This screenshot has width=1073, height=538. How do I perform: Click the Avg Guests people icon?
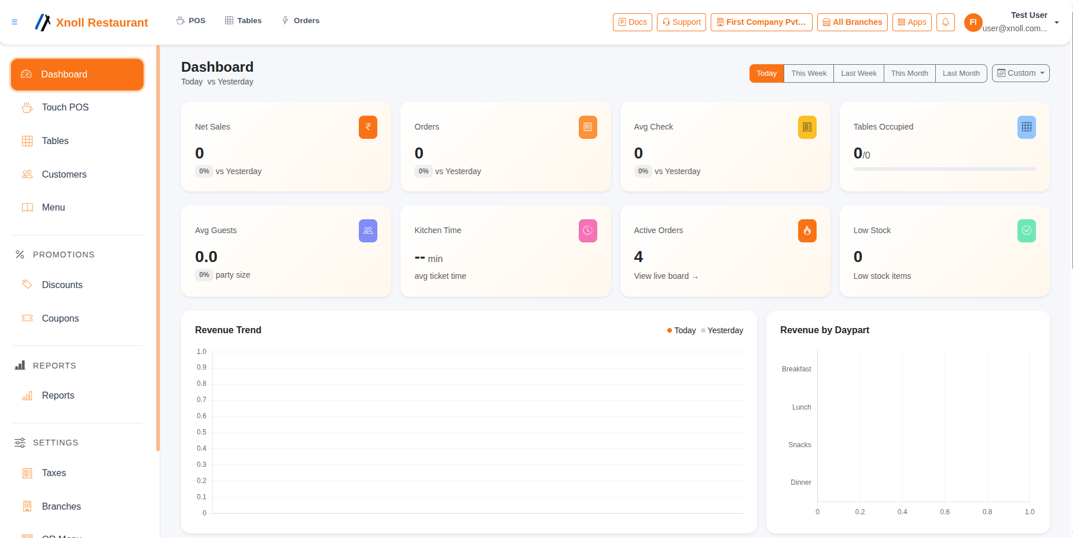pos(368,231)
